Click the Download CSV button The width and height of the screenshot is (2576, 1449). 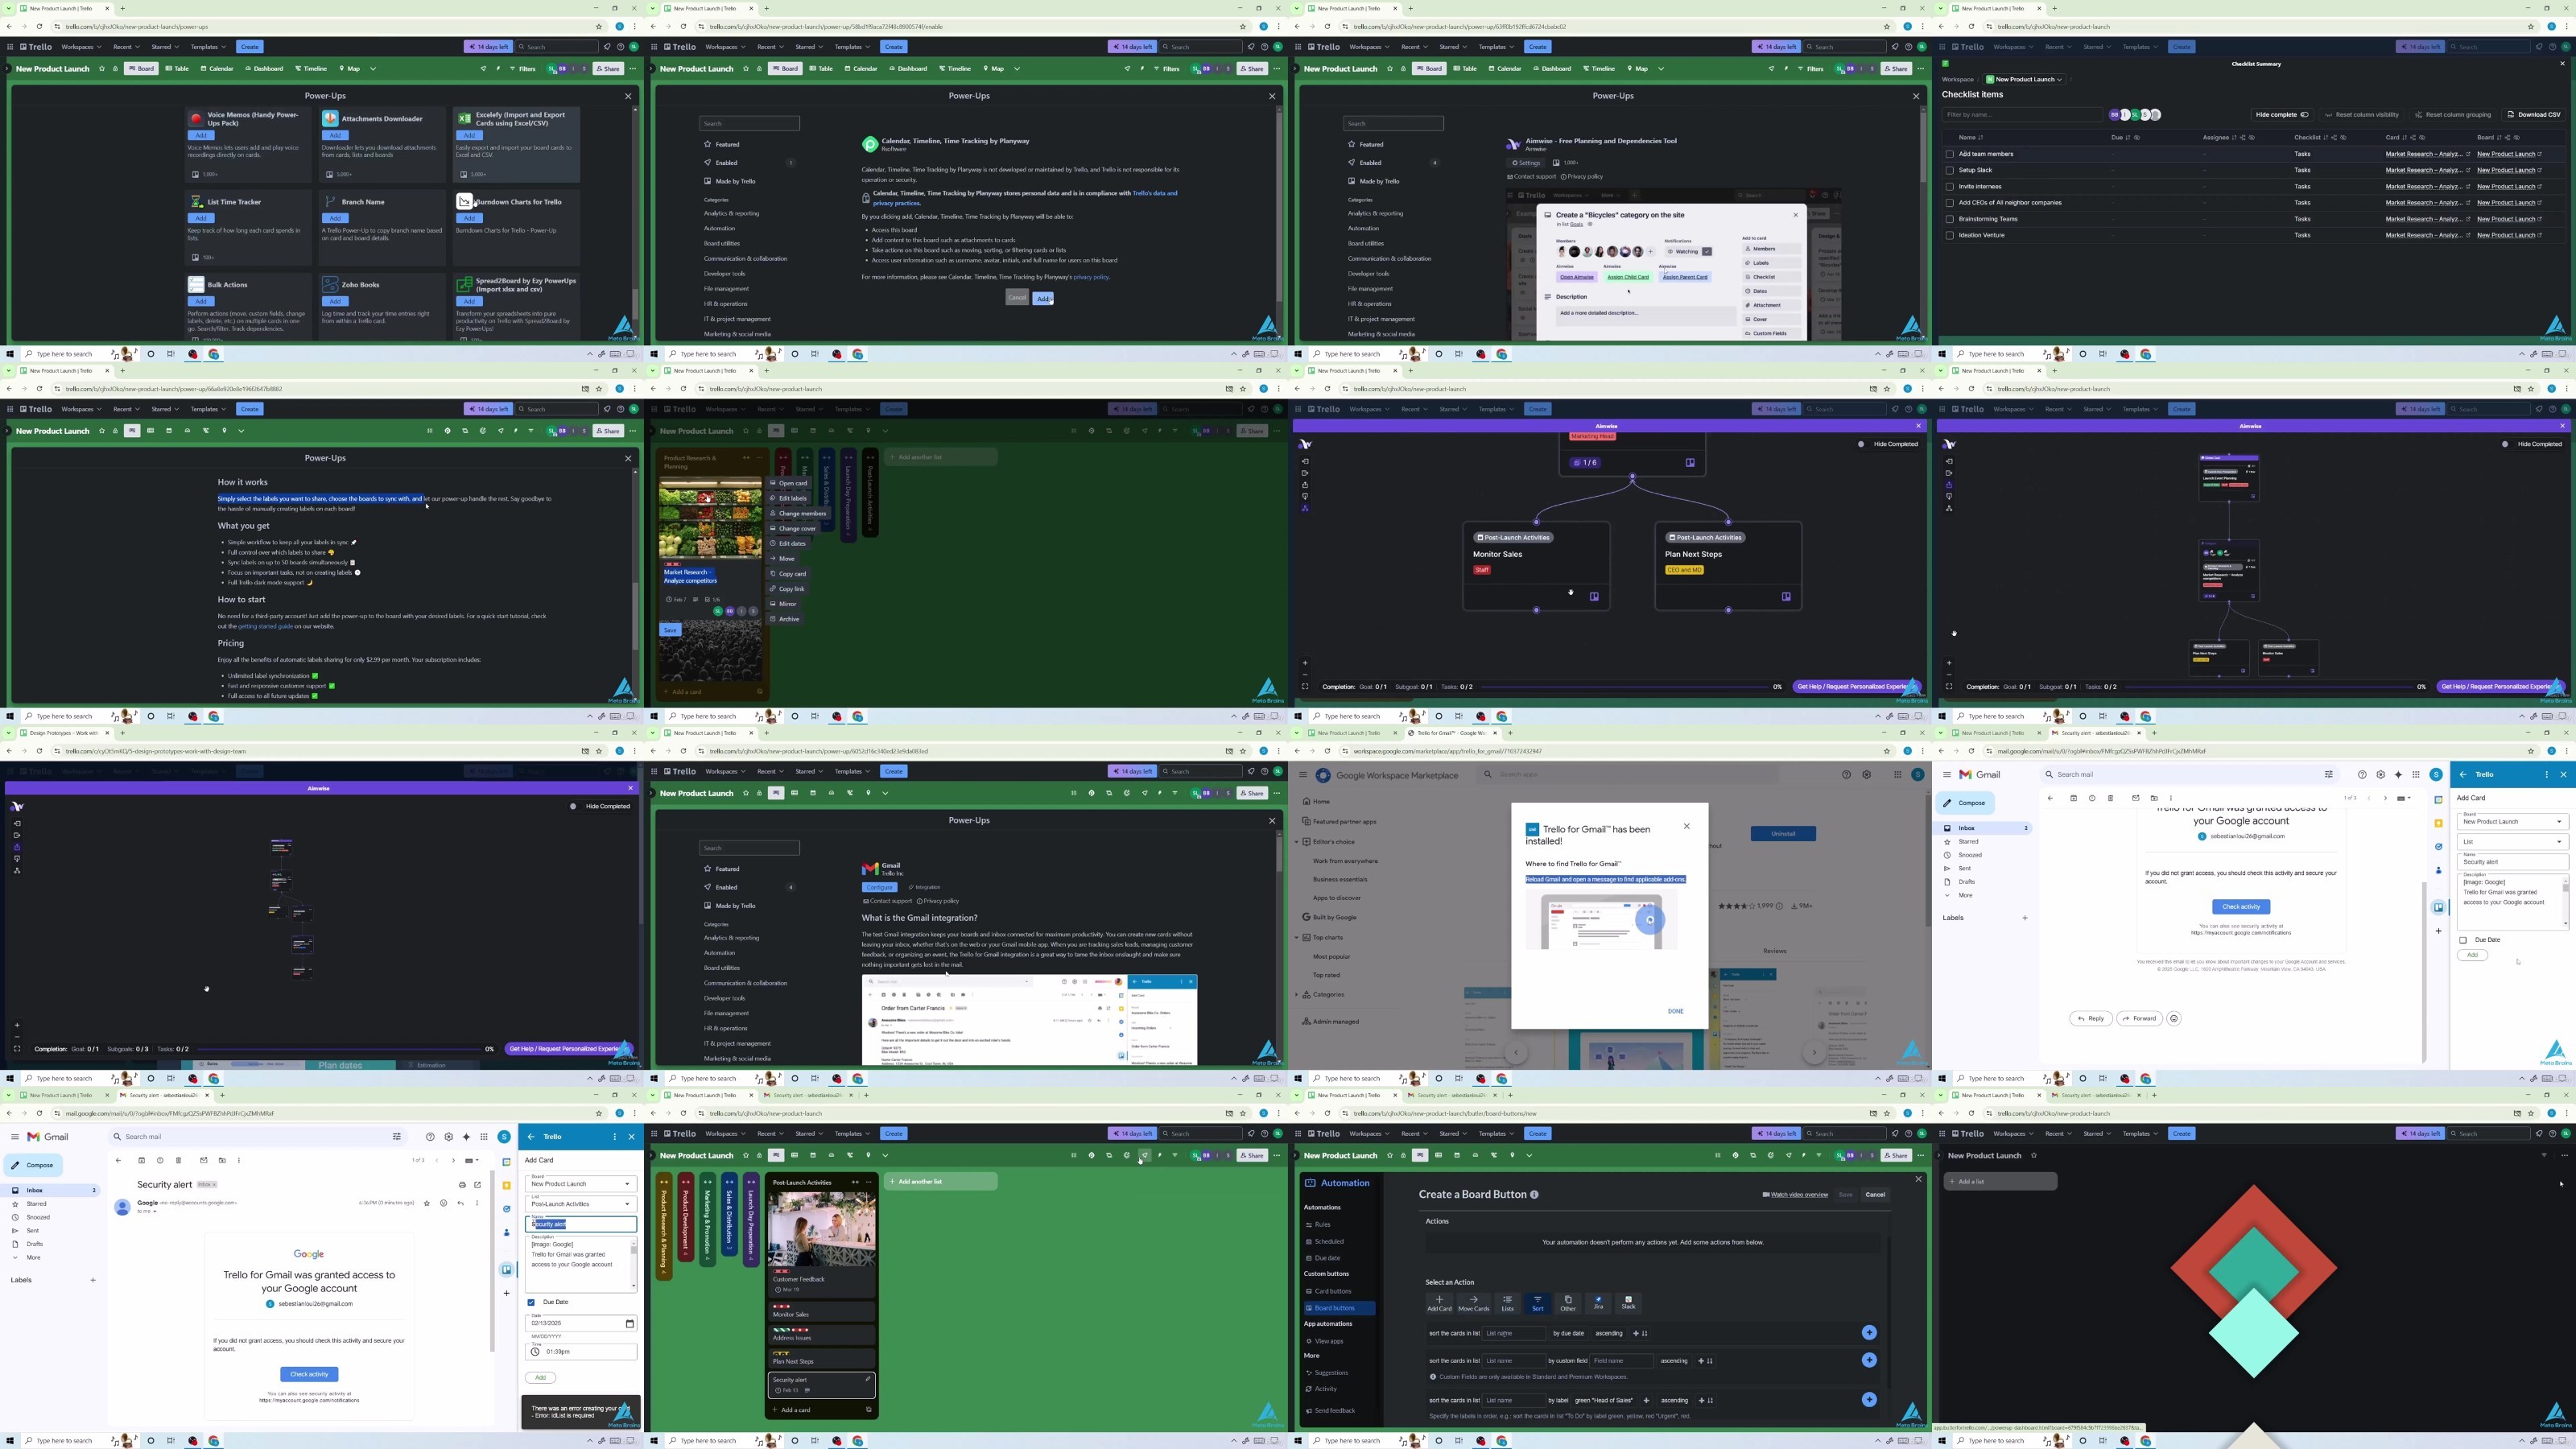point(2534,115)
